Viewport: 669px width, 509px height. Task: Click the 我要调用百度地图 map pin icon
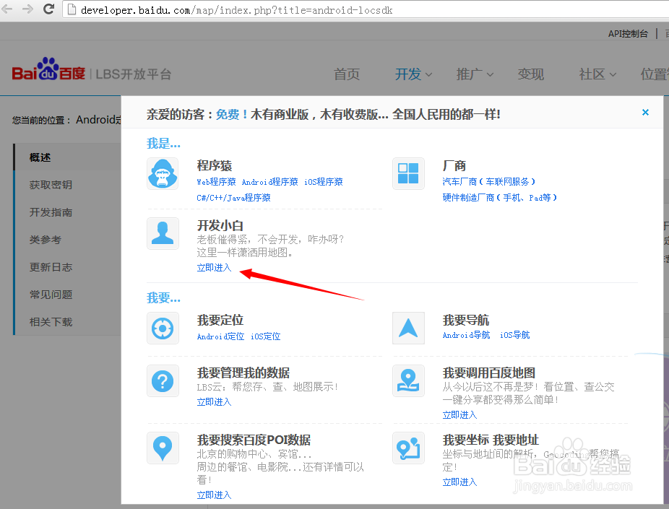pyautogui.click(x=408, y=380)
